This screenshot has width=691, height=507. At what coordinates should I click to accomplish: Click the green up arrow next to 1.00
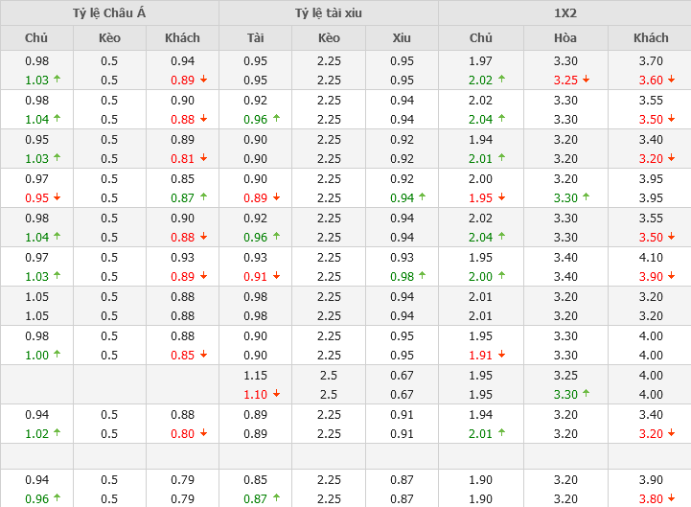[x=58, y=355]
